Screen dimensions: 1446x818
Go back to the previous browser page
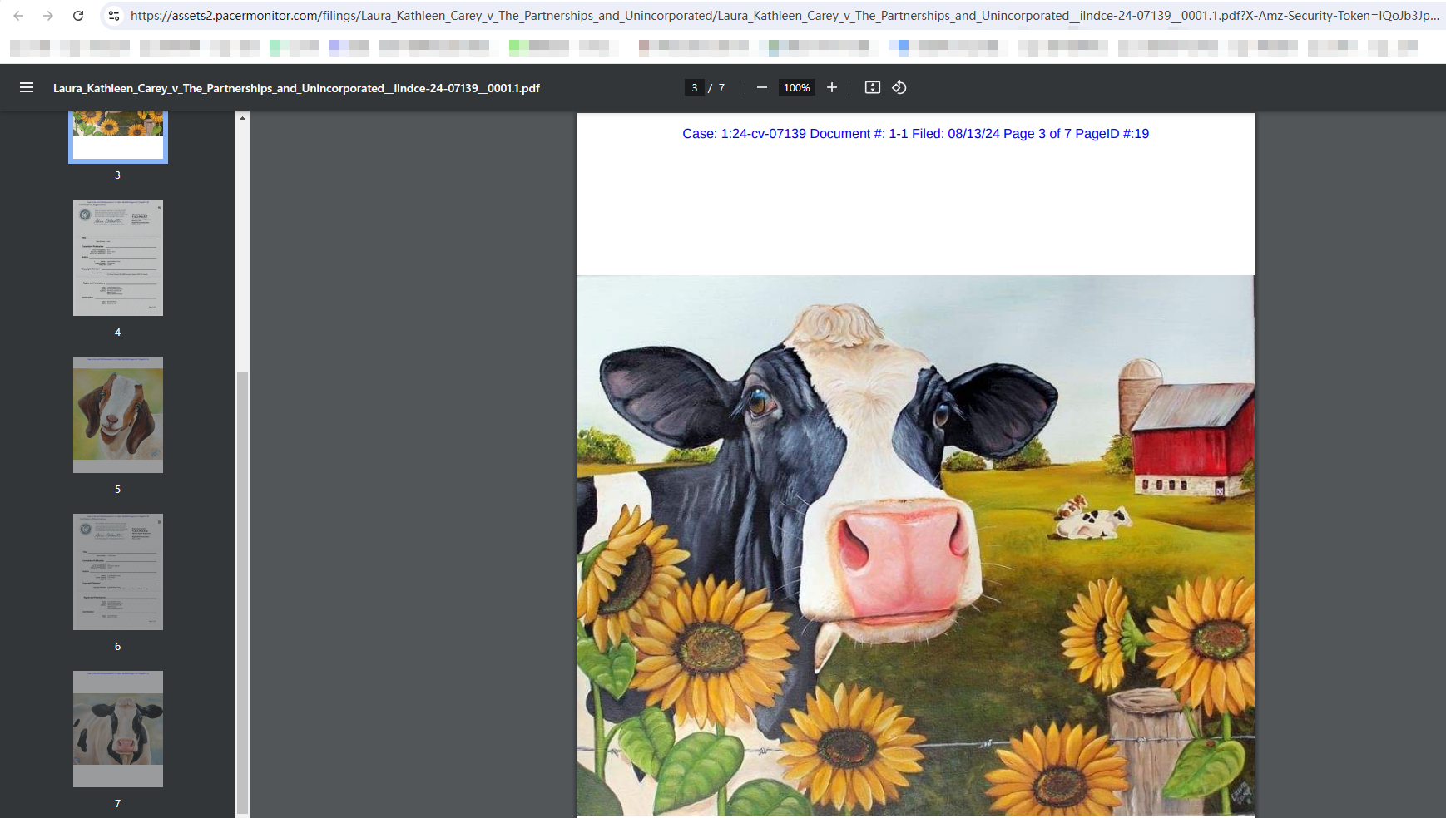18,16
